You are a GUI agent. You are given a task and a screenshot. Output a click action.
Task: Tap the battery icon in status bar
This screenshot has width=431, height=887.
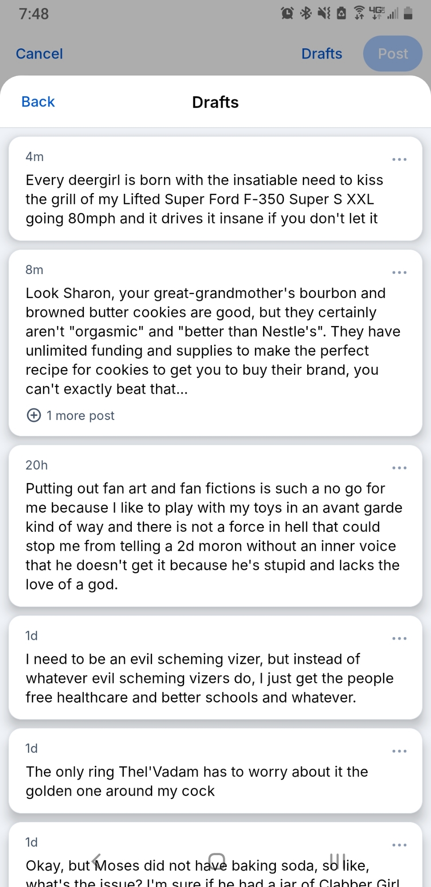[x=408, y=13]
